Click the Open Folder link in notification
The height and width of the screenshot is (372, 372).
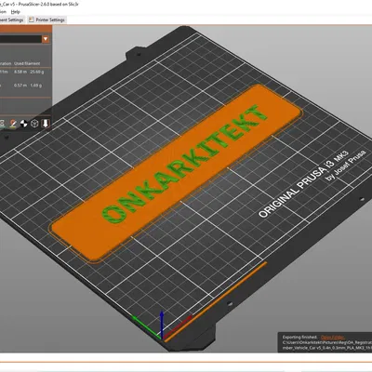tap(333, 338)
